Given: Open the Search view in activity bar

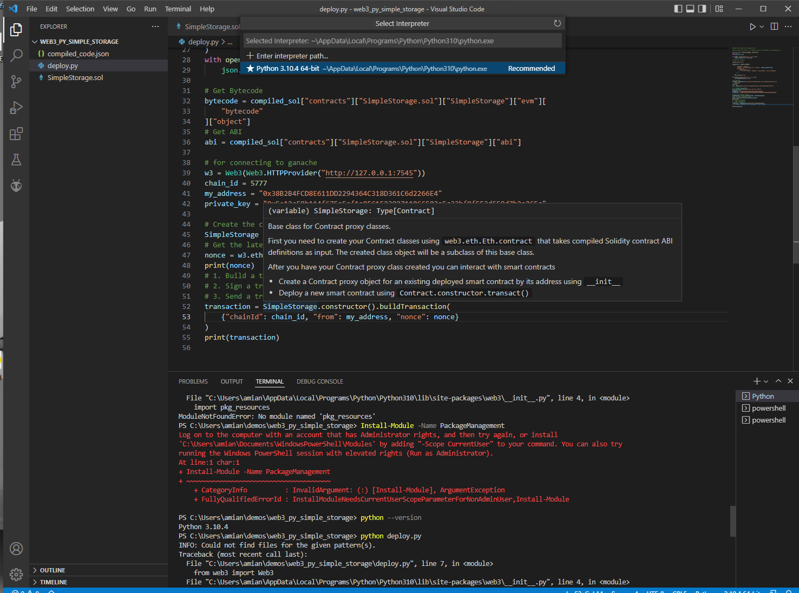Looking at the screenshot, I should 16,55.
